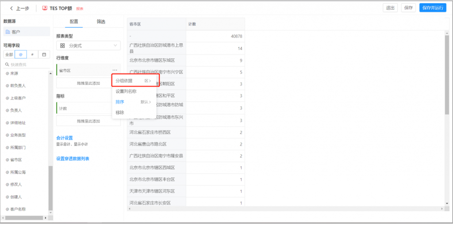The height and width of the screenshot is (225, 453).
Task: Filter fields by number type (#)
Action: click(32, 54)
